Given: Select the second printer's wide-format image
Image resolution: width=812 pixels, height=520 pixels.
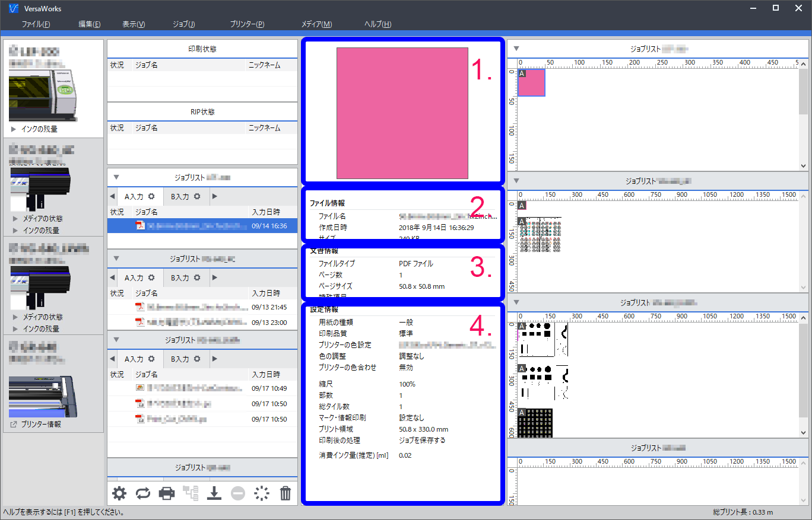Looking at the screenshot, I should pos(40,189).
